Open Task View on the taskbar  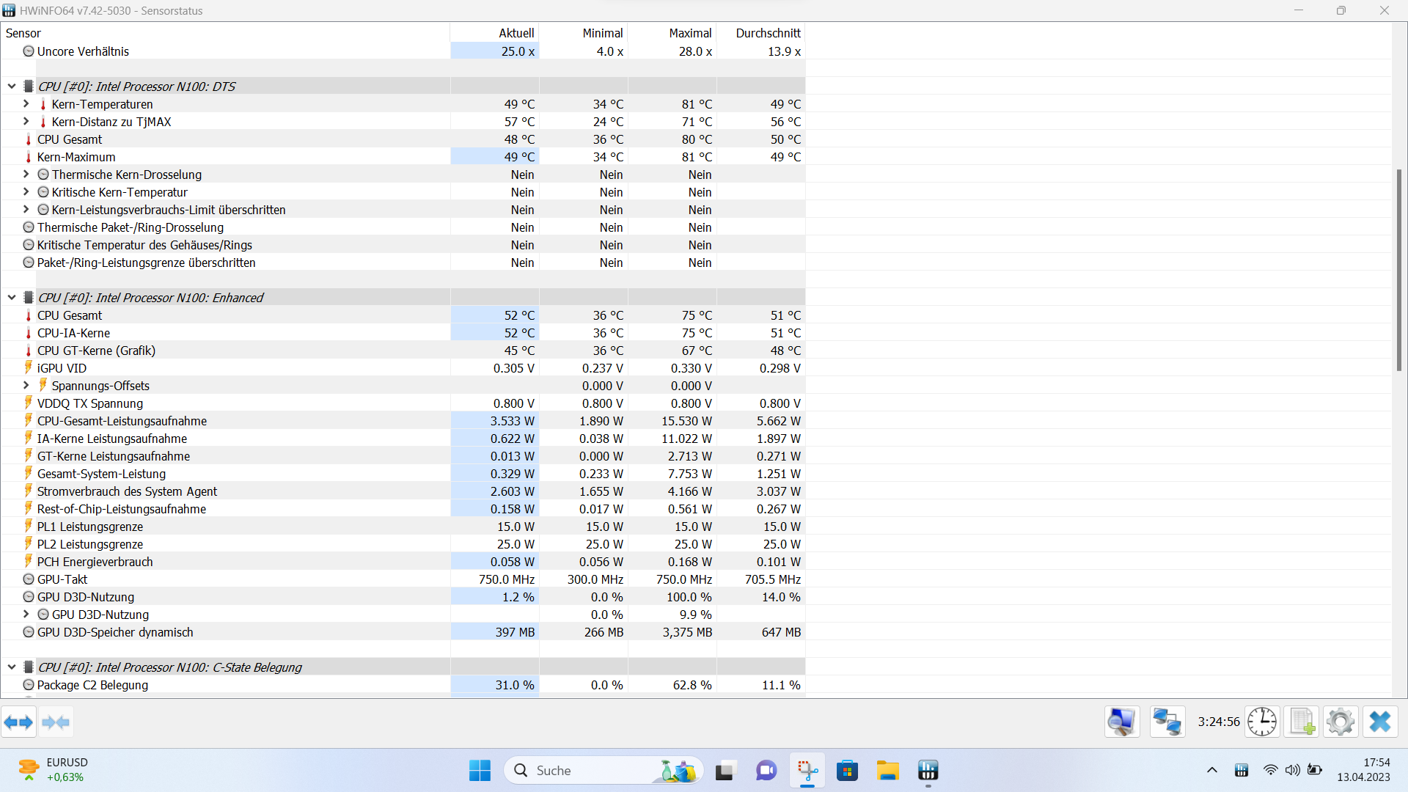[x=725, y=771]
